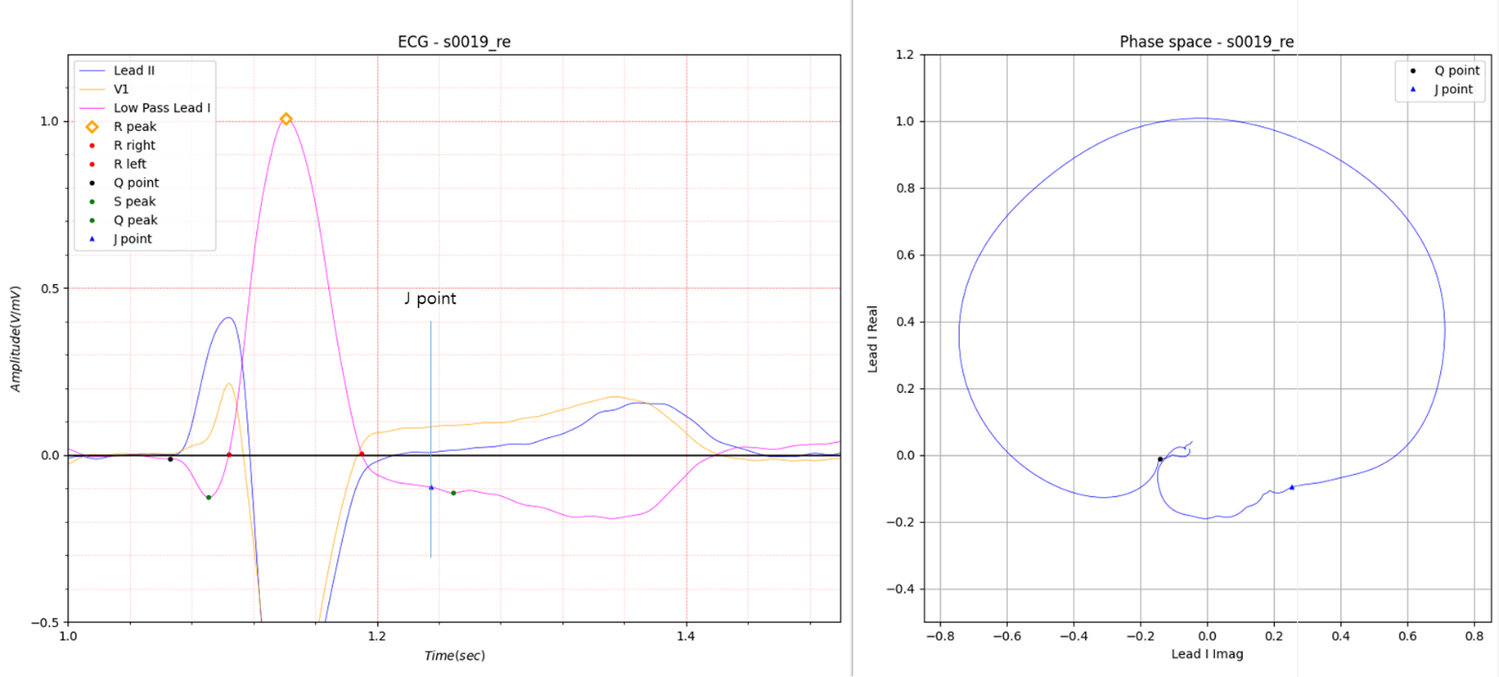
Task: Click the 1.0 tick on the Lead I Real axis
Action: pyautogui.click(x=904, y=121)
